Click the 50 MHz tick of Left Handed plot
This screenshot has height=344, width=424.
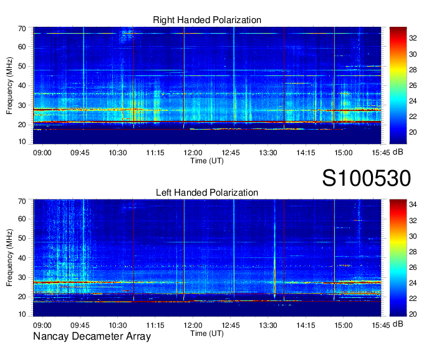point(22,238)
